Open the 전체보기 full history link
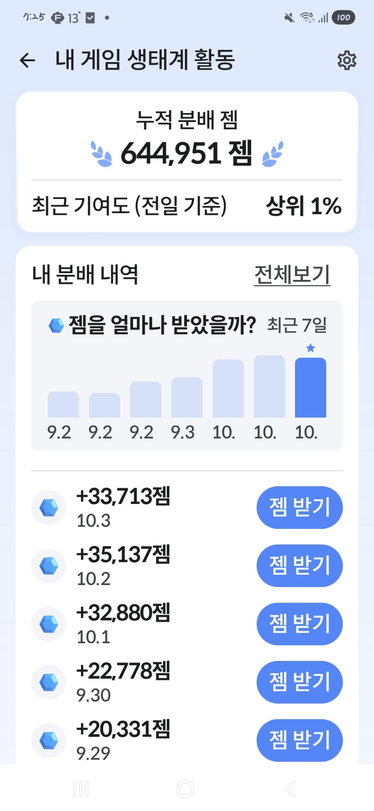Image resolution: width=374 pixels, height=811 pixels. [292, 275]
